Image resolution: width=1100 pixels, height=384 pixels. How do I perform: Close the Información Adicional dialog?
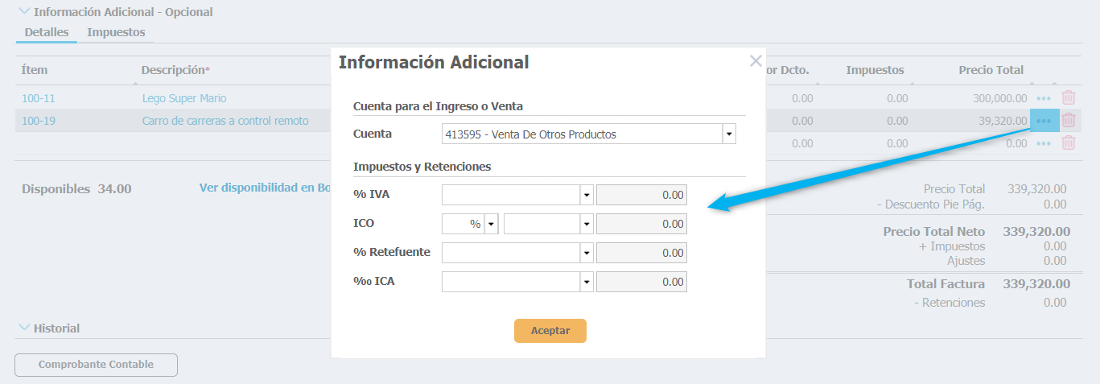pyautogui.click(x=755, y=61)
